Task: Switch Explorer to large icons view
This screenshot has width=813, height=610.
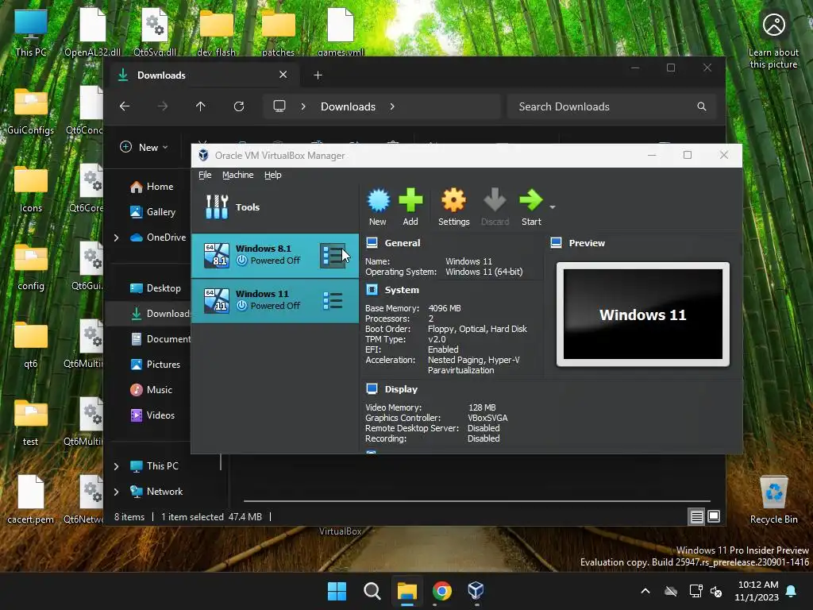Action: click(x=714, y=516)
